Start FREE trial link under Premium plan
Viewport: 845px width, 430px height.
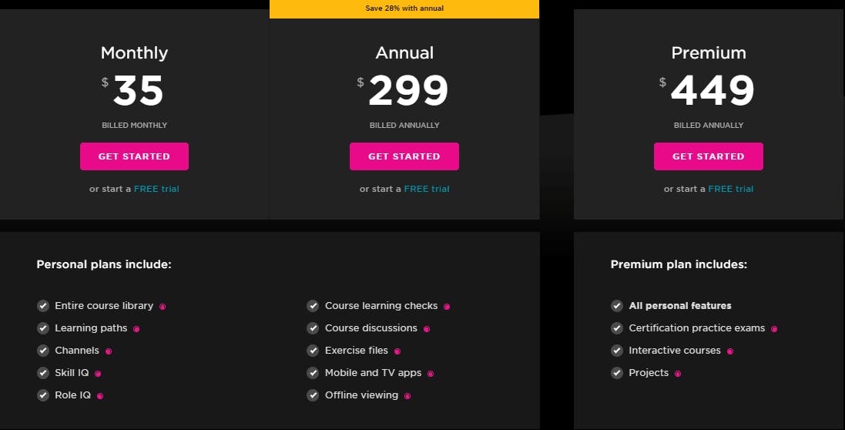click(731, 189)
